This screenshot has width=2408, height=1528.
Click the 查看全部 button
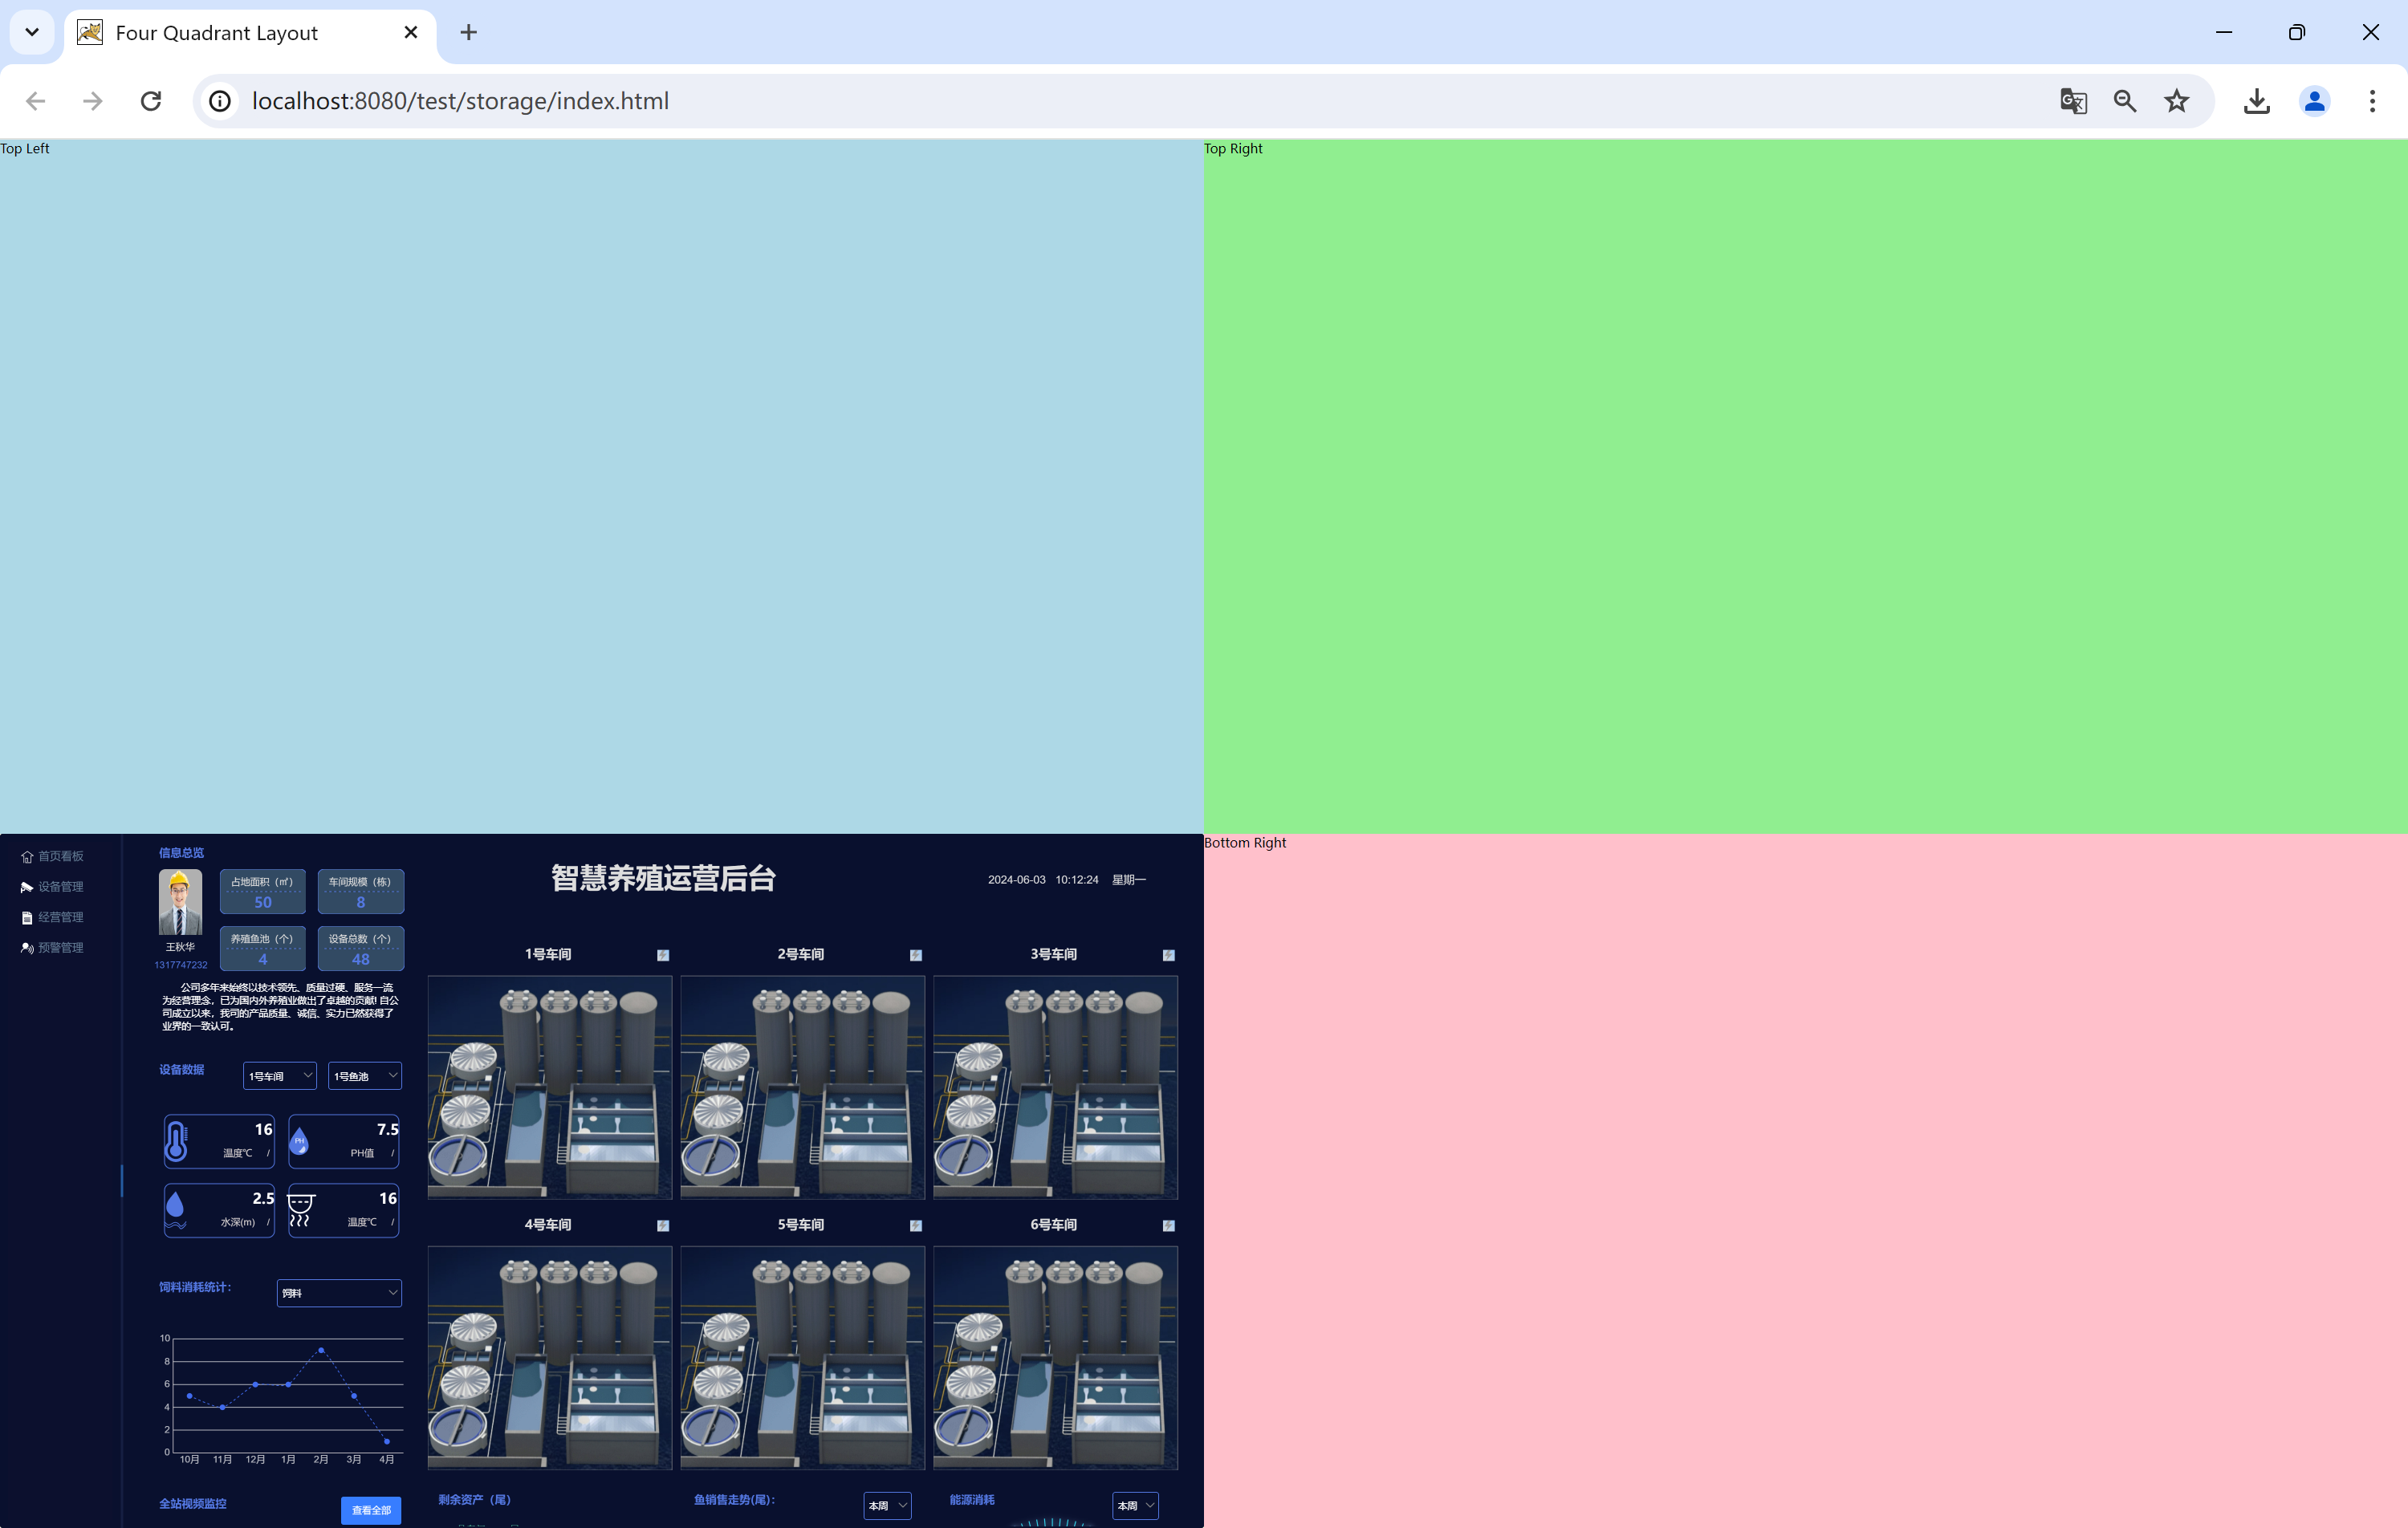click(x=371, y=1510)
